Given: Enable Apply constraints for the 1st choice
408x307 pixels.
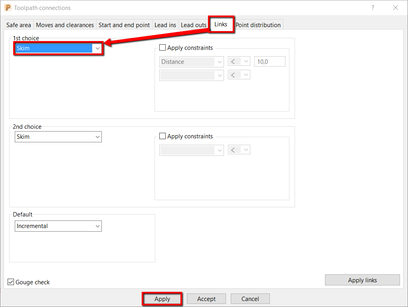Looking at the screenshot, I should 162,47.
